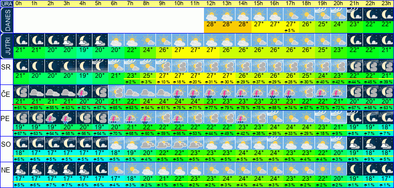394x188 pixels.
Task: Select the ČE day row label
Action: pyautogui.click(x=6, y=94)
